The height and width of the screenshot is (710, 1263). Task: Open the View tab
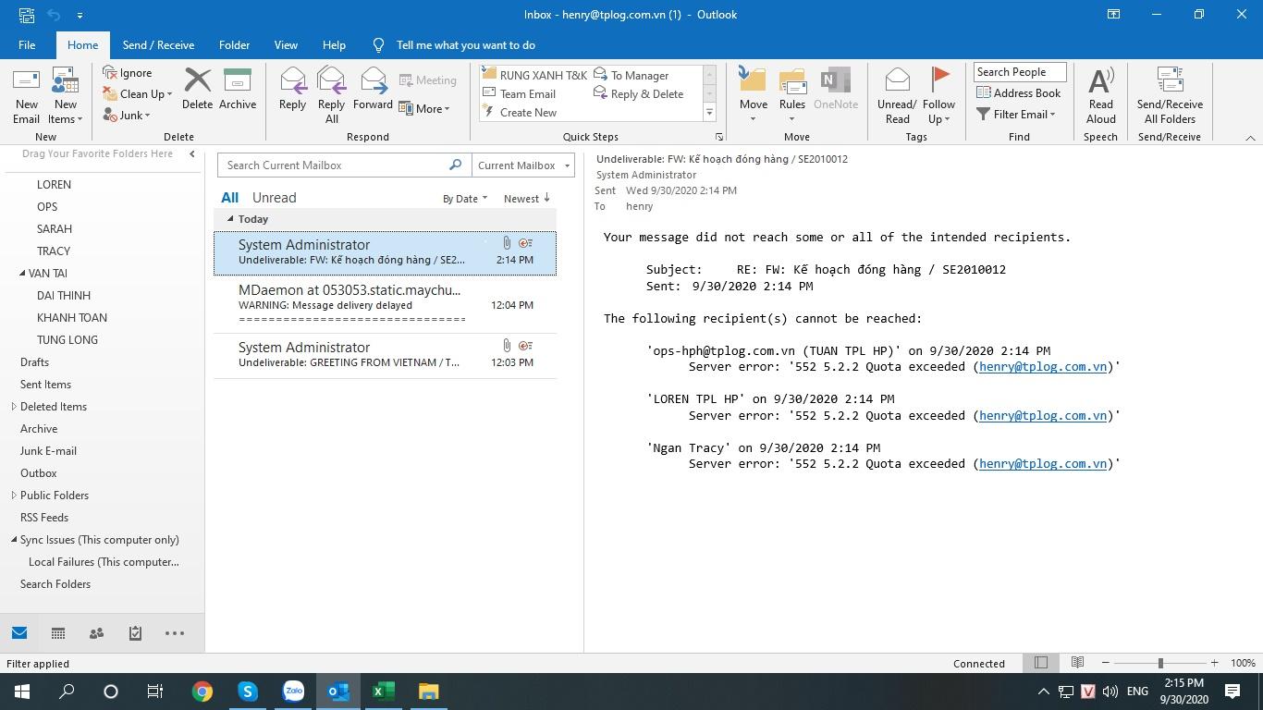click(286, 44)
